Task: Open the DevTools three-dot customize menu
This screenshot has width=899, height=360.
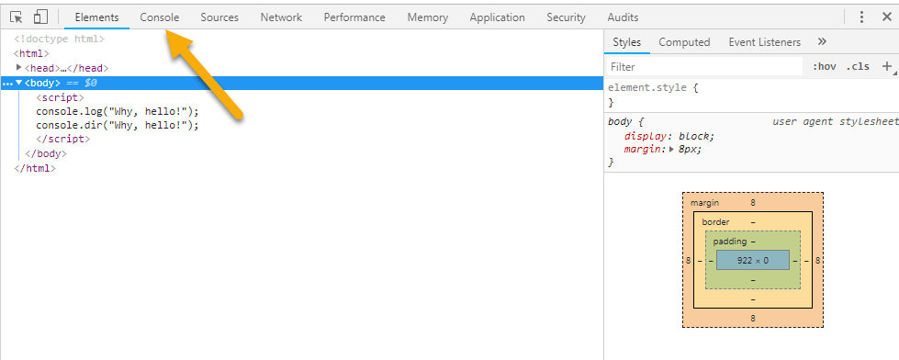Action: (x=861, y=17)
